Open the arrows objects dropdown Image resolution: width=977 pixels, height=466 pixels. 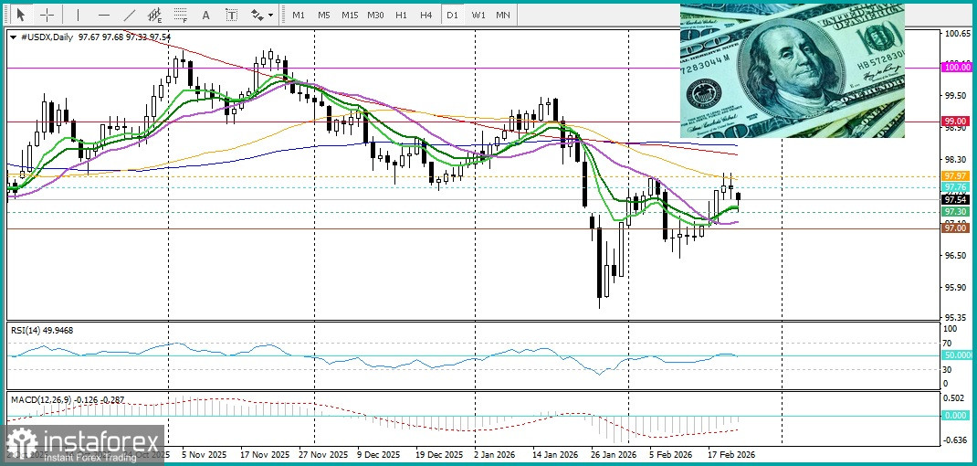point(262,15)
